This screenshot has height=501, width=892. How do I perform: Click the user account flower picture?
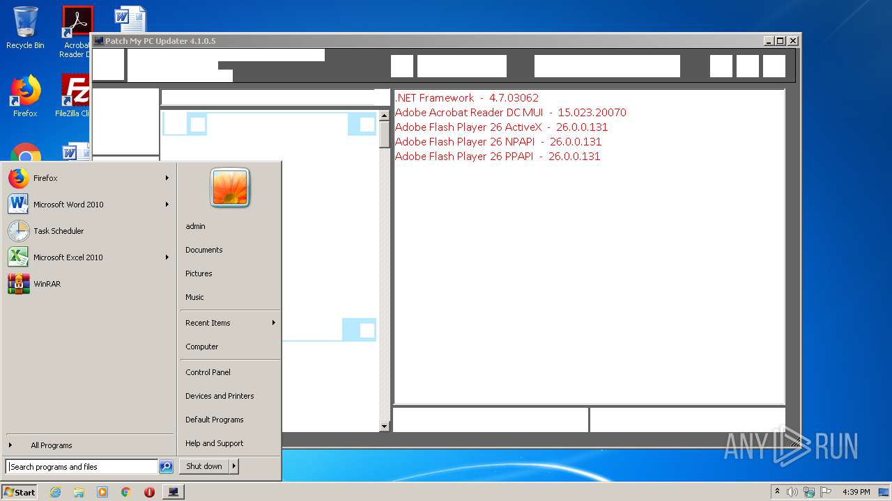[x=230, y=187]
